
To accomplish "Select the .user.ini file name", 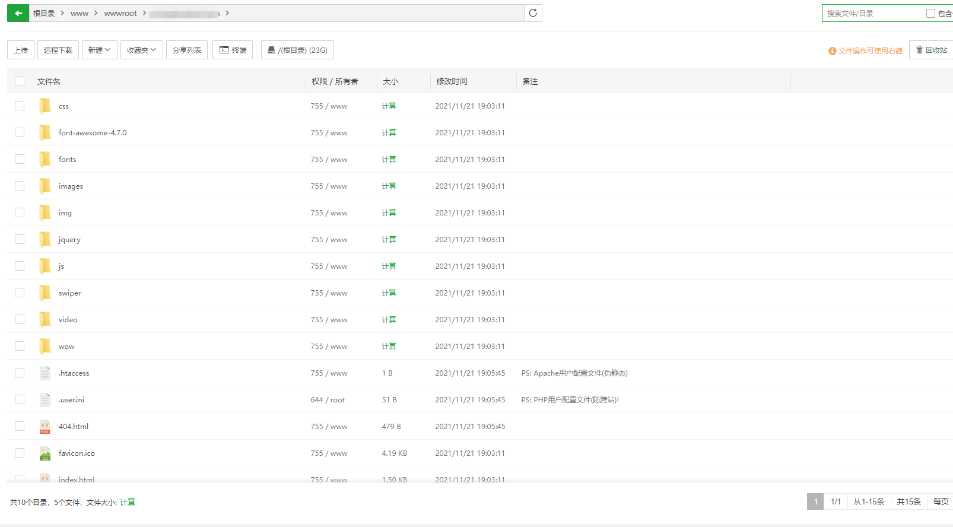I will [x=71, y=399].
